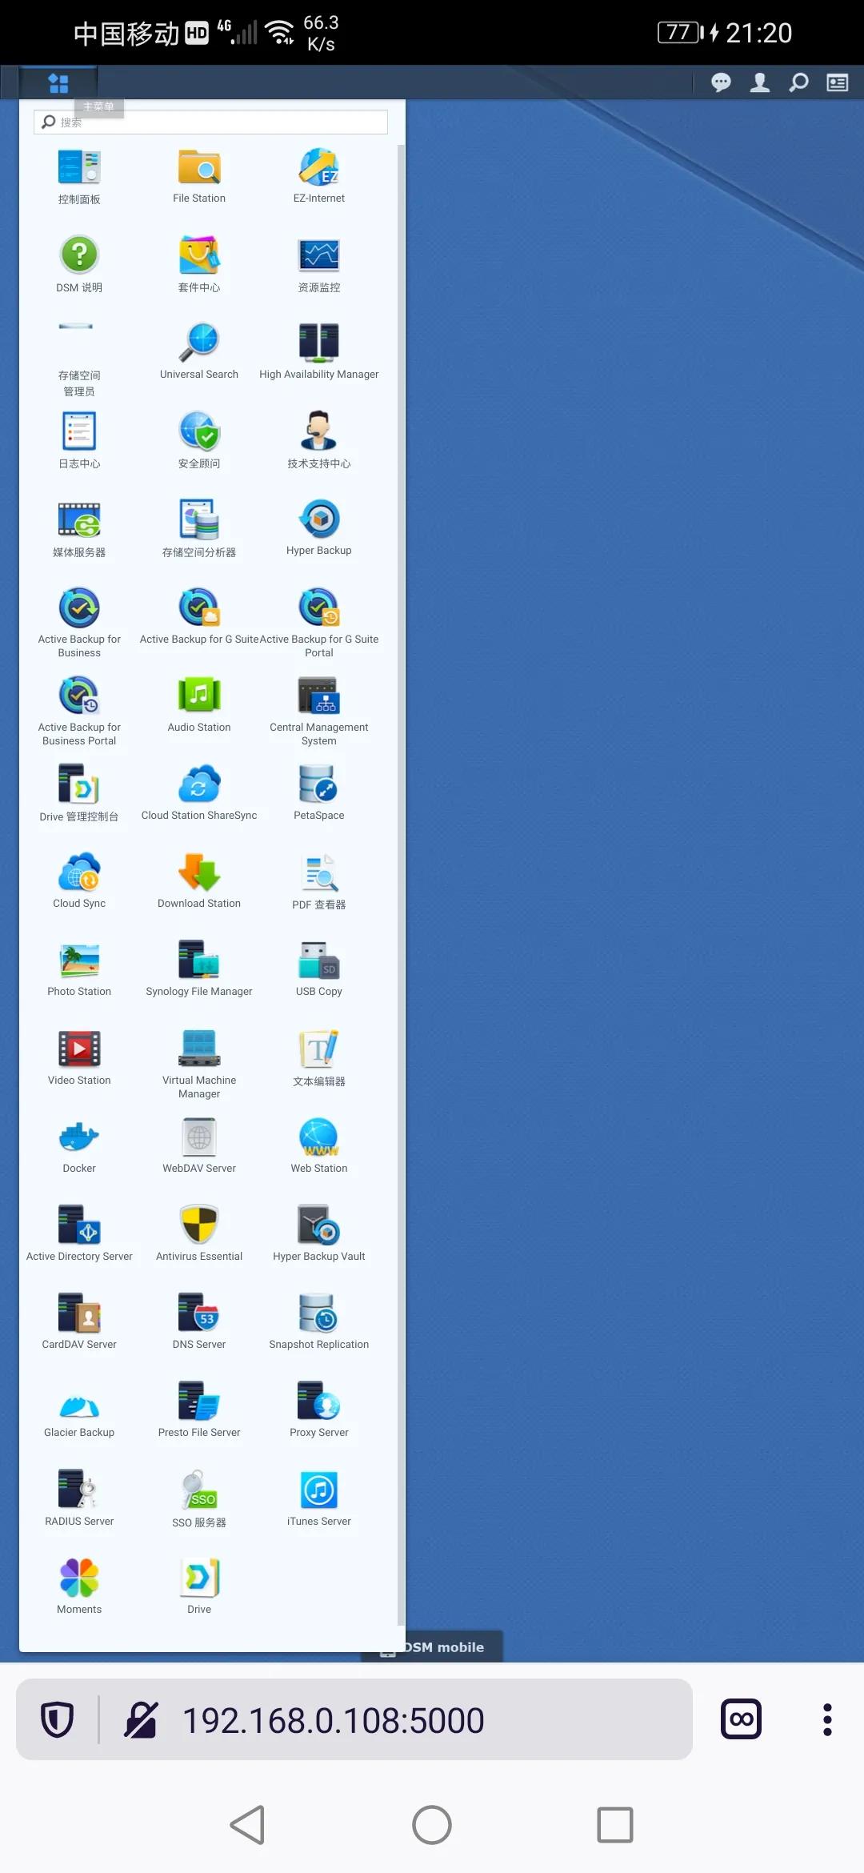Open Central Management System

point(319,712)
